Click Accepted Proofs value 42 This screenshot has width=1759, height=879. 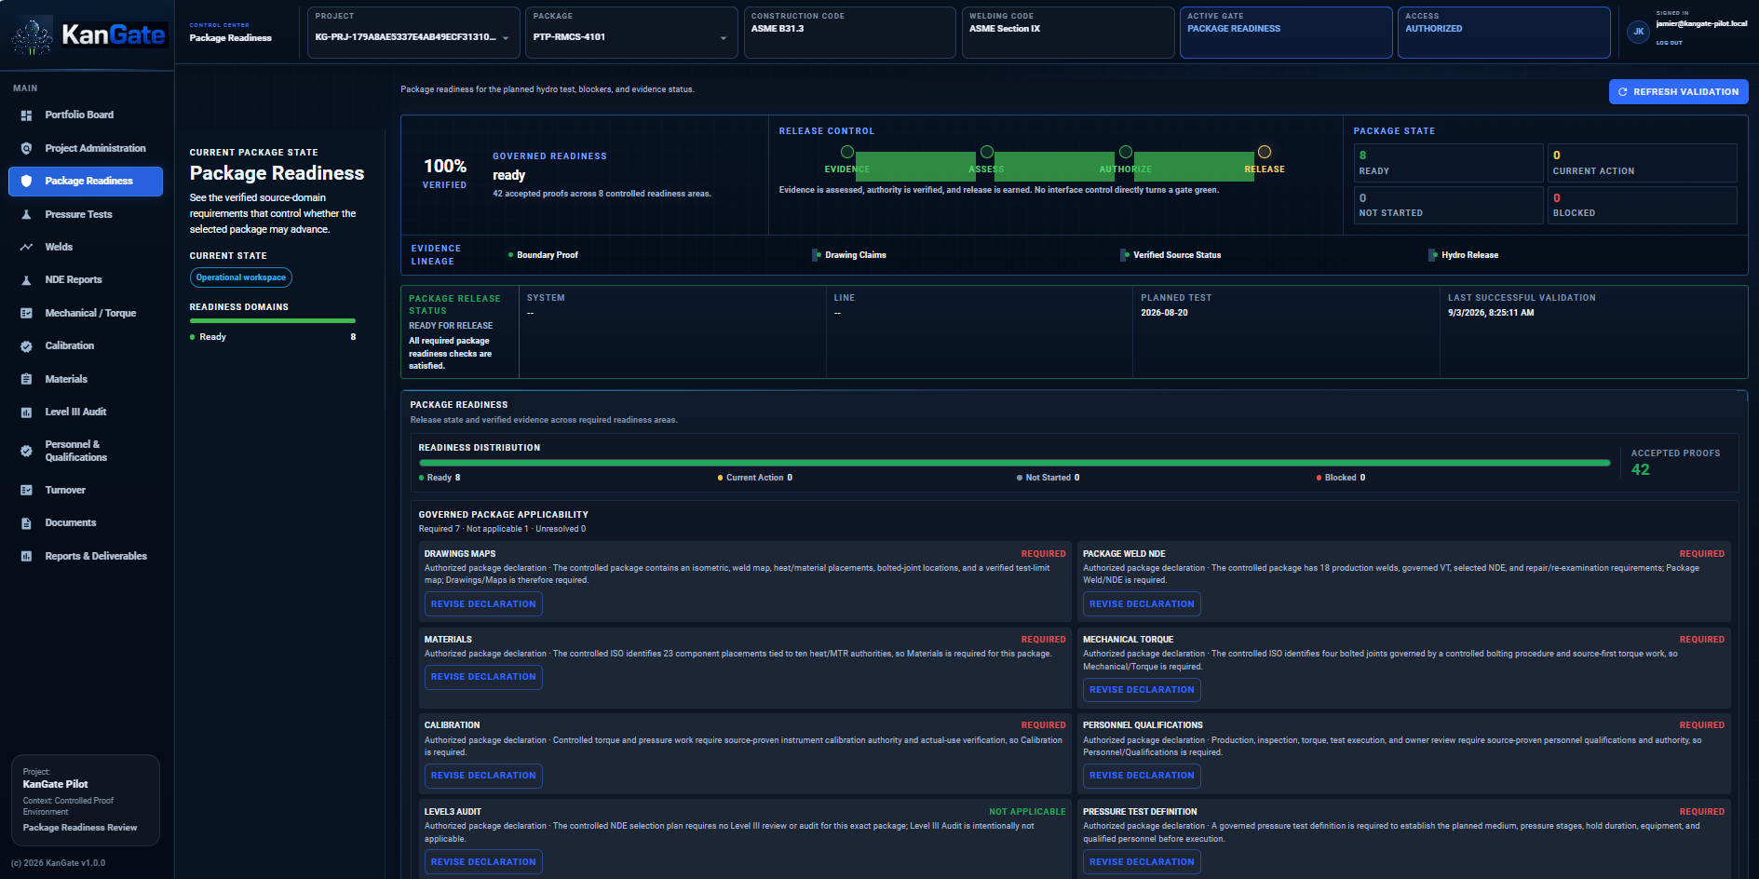1641,470
